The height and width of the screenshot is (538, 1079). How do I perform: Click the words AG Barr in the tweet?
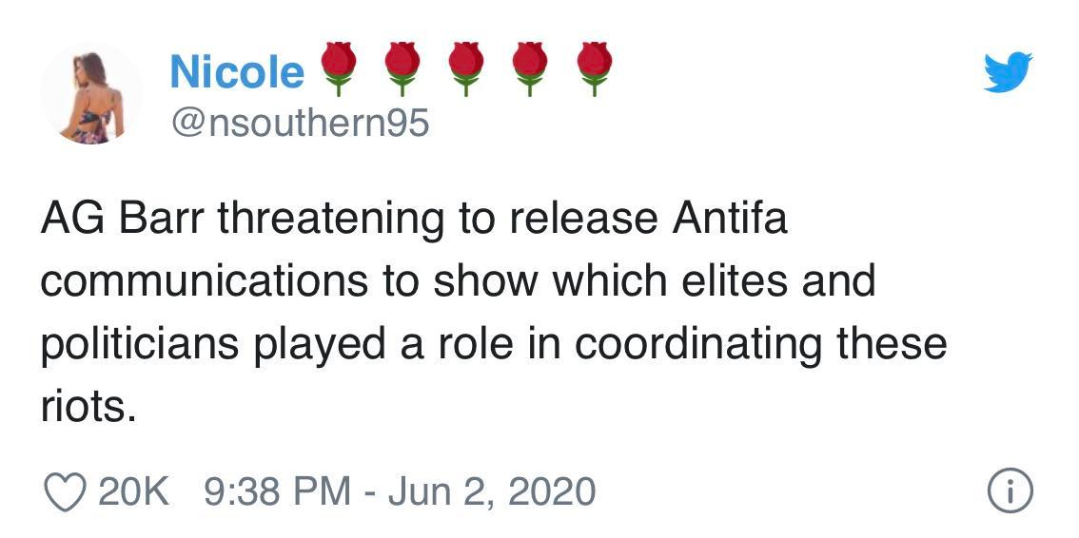tap(122, 220)
